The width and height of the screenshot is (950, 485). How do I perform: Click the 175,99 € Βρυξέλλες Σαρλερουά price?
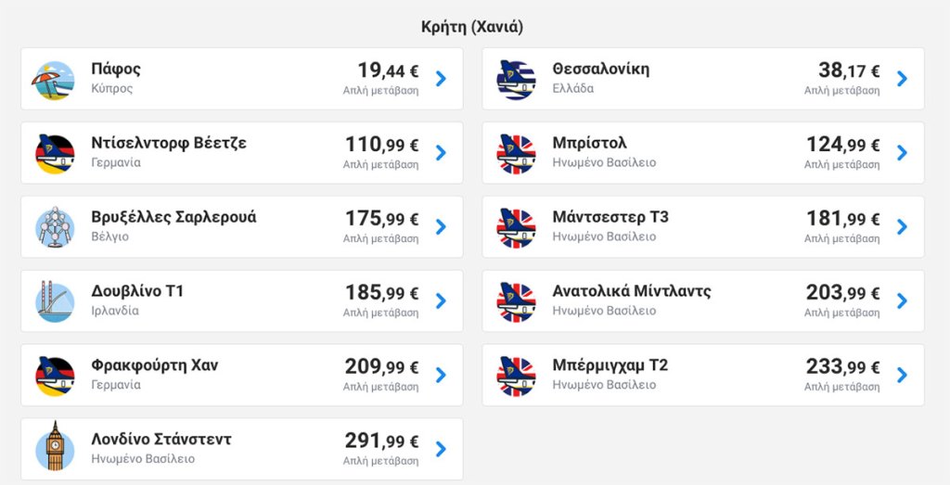point(381,219)
